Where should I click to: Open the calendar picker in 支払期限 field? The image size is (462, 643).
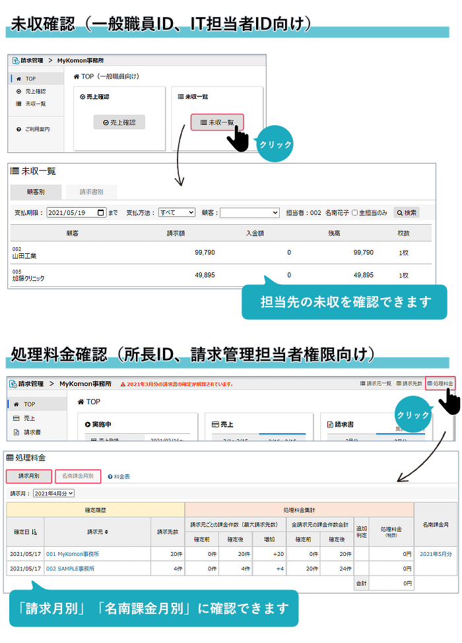[100, 212]
